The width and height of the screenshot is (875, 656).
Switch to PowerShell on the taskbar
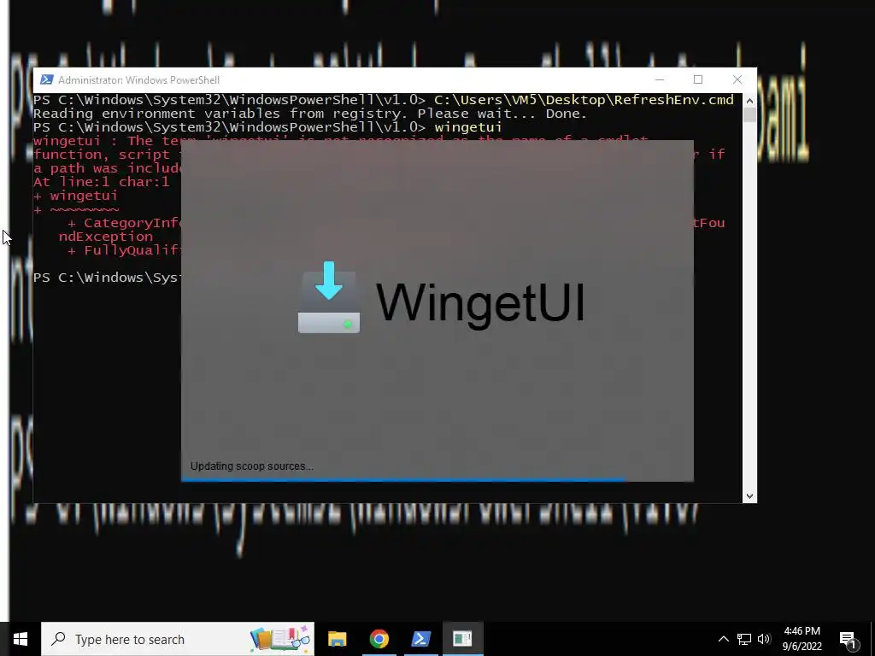point(420,639)
